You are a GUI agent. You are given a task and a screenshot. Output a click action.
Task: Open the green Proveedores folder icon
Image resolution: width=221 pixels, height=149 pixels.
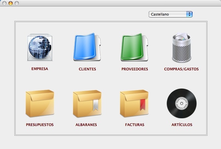coord(134,47)
